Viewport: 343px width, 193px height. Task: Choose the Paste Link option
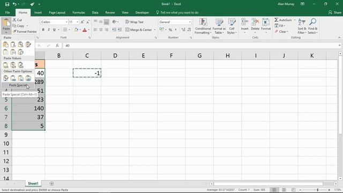click(13, 78)
